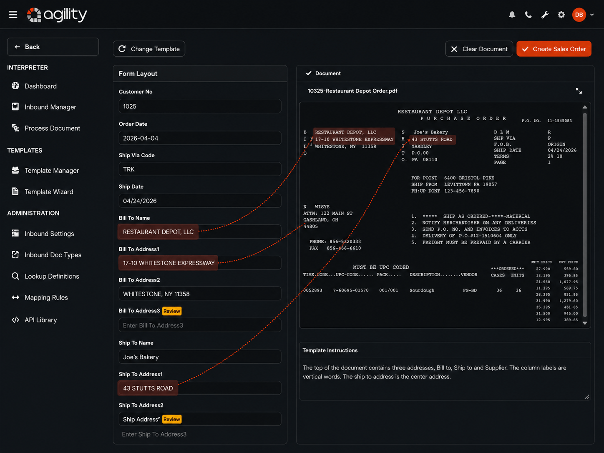Click the DB user avatar
The height and width of the screenshot is (453, 604).
tap(579, 15)
